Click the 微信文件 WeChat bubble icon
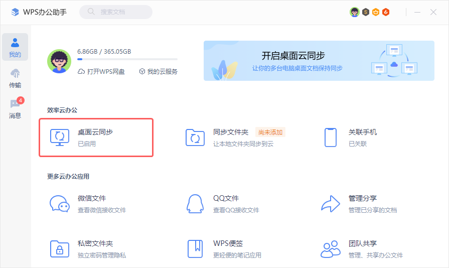This screenshot has height=268, width=449. coord(60,204)
